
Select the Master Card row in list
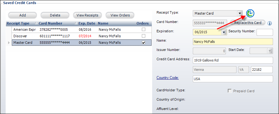(x=82, y=43)
